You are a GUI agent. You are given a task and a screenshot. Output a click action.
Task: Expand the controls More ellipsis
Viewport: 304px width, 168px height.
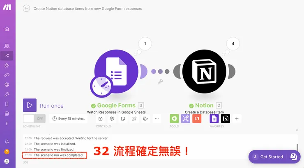157,119
